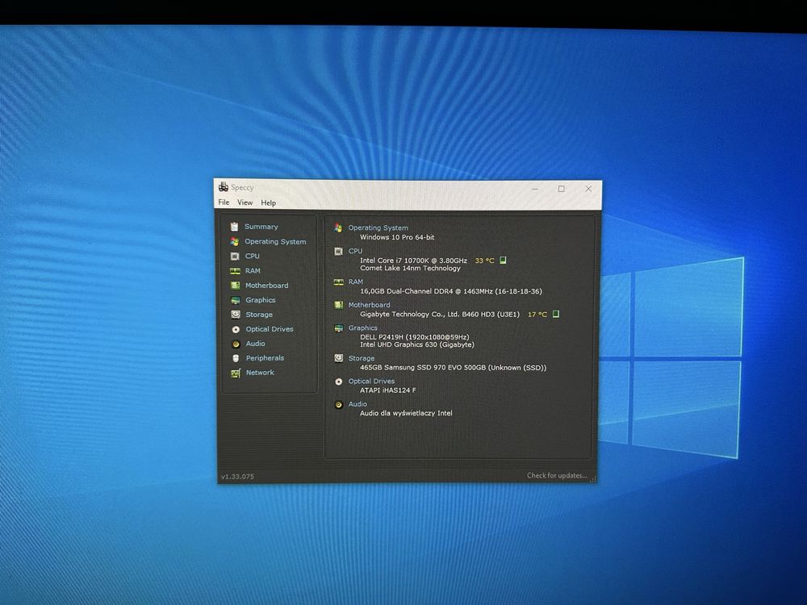Click "Audio dla wyświetlaczy Intel" text
Viewport: 807px width, 605px height.
406,413
